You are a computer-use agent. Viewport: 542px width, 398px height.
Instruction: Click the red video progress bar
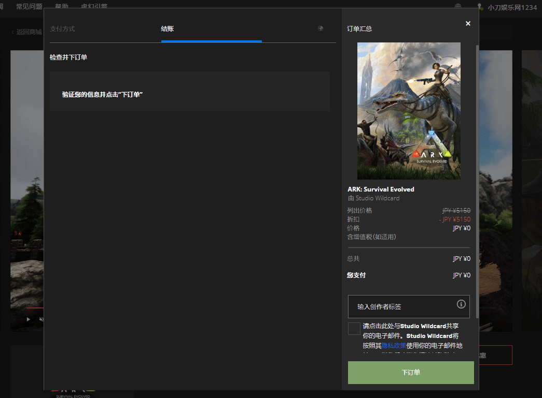point(34,307)
